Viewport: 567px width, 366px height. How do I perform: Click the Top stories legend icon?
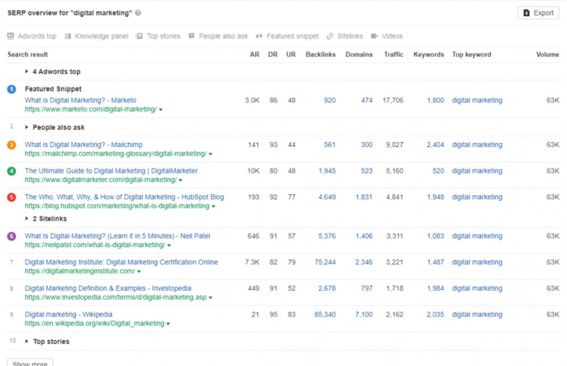coord(139,36)
